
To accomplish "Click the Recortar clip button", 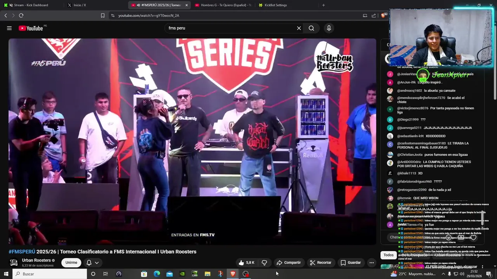I will [321, 263].
